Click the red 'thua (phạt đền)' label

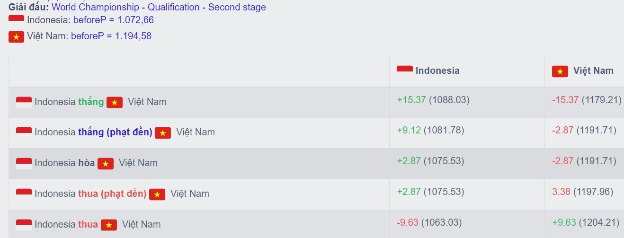pyautogui.click(x=112, y=194)
